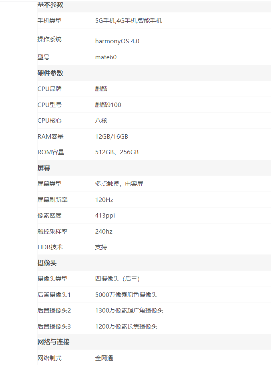Click the 屏幕 section heading
271x365 pixels.
click(x=44, y=168)
